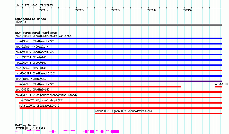Select variant label nsv1056676 (Coe2014)
Viewport: 229px width, 134px height.
(31, 68)
